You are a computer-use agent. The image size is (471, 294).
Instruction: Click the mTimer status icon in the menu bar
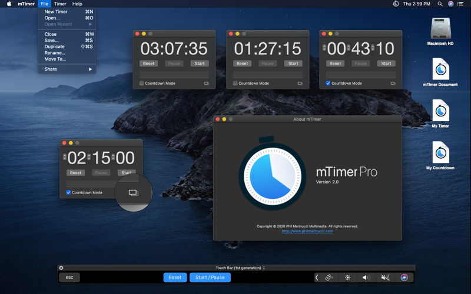[x=396, y=4]
